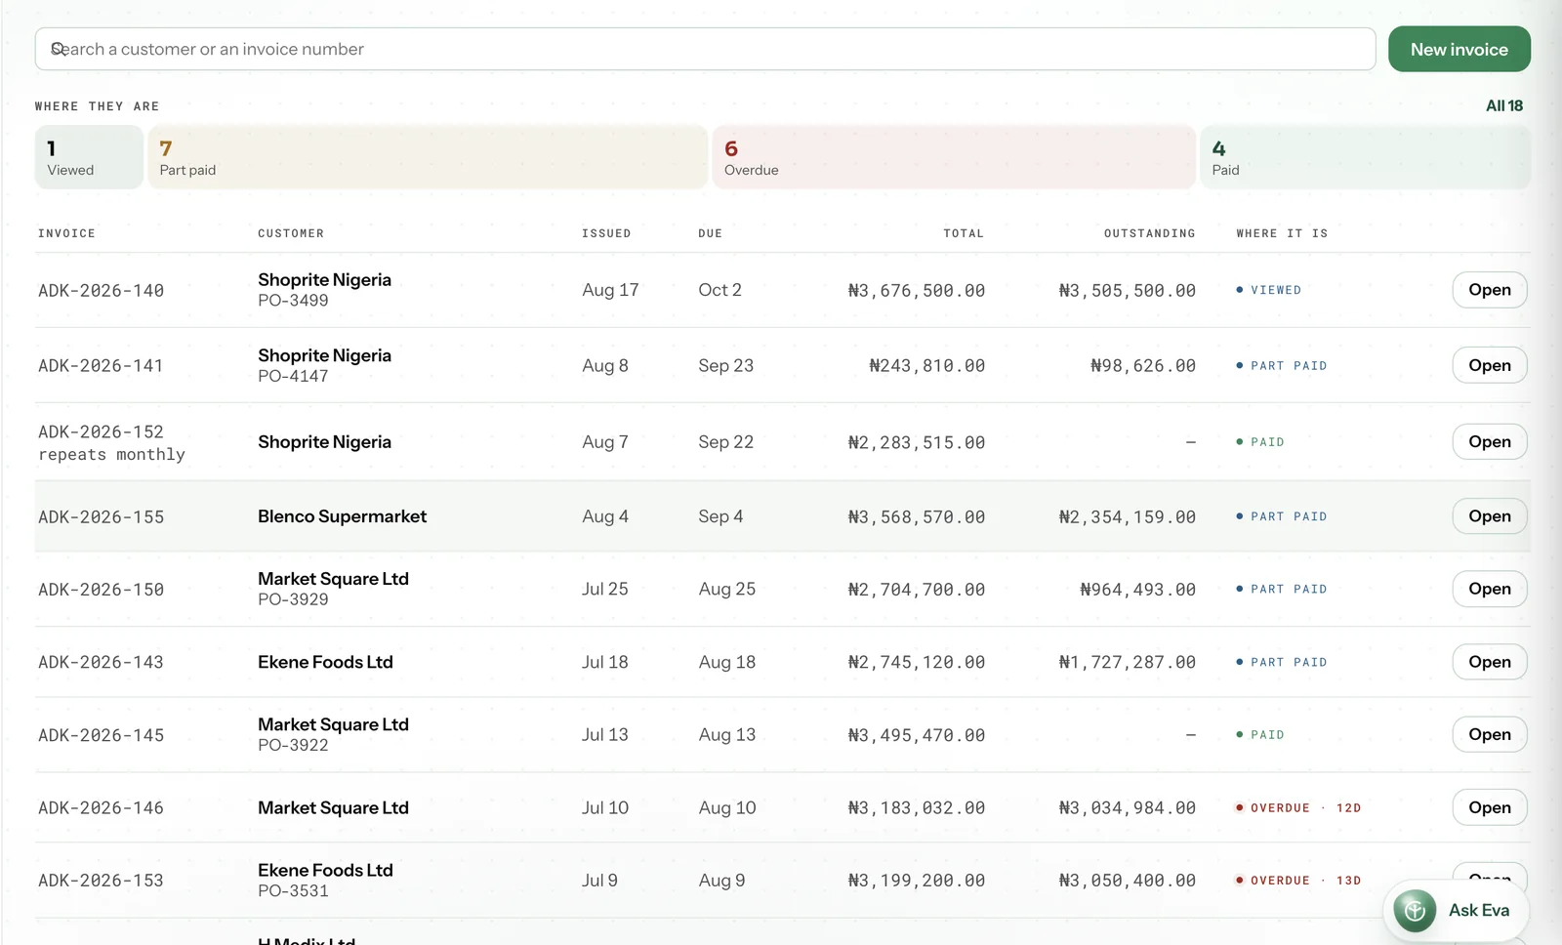Open invoice ADK-2026-150
This screenshot has width=1562, height=945.
tap(1490, 589)
